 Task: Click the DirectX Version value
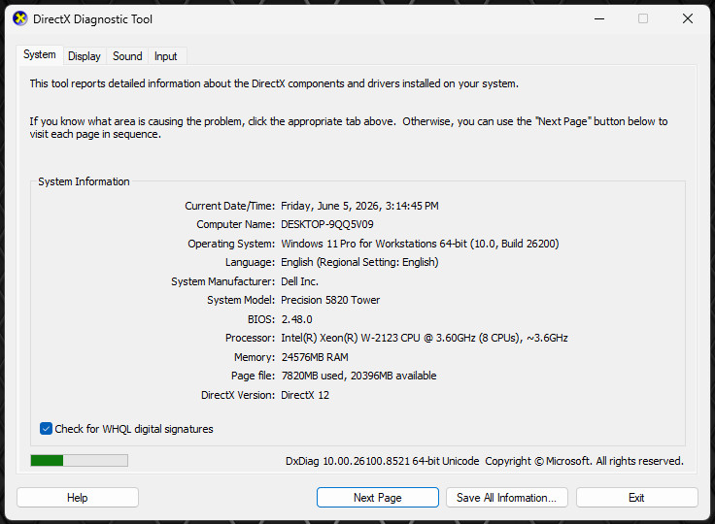tap(305, 395)
